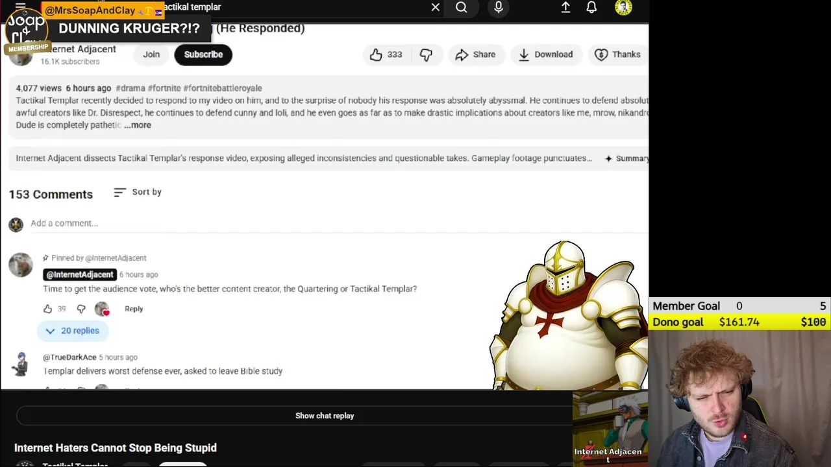Click Show chat replay
This screenshot has height=467, width=831.
[325, 416]
